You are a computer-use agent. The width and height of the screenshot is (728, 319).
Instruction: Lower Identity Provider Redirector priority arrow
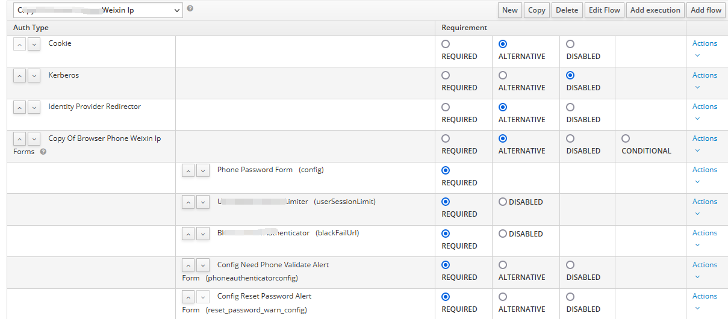34,107
